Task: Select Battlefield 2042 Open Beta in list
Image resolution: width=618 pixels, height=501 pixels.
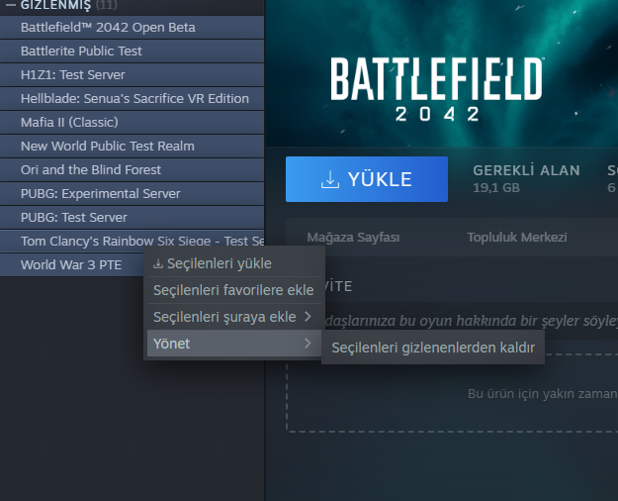Action: tap(132, 28)
